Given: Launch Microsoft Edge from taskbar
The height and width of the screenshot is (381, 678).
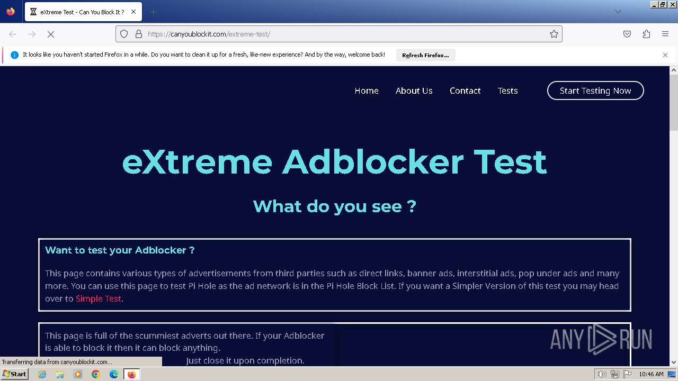Looking at the screenshot, I should coord(114,374).
